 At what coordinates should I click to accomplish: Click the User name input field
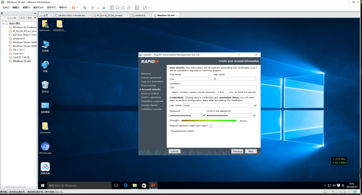point(218,105)
